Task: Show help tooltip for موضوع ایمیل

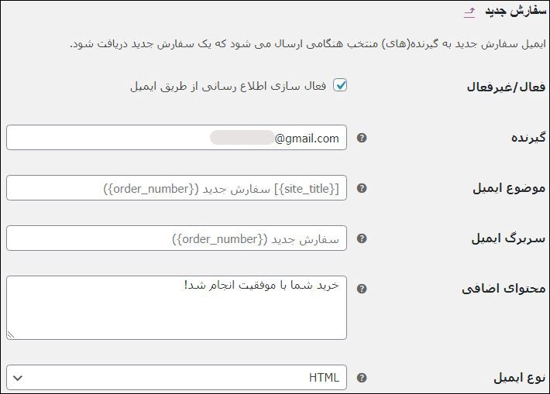Action: pyautogui.click(x=362, y=188)
